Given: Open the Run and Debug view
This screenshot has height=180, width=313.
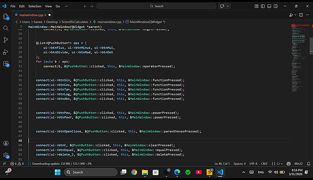Looking at the screenshot, I should tap(6, 52).
